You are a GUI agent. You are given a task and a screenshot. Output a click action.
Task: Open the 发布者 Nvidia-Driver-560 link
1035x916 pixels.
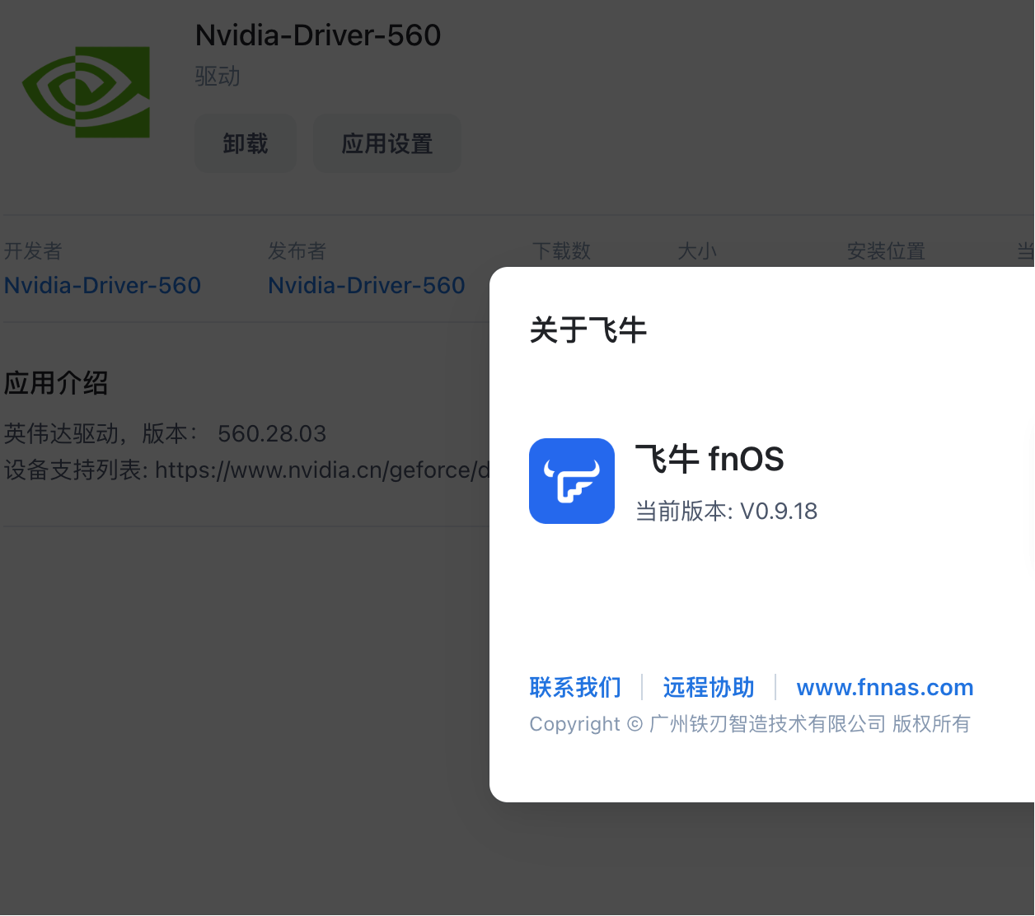pyautogui.click(x=367, y=285)
